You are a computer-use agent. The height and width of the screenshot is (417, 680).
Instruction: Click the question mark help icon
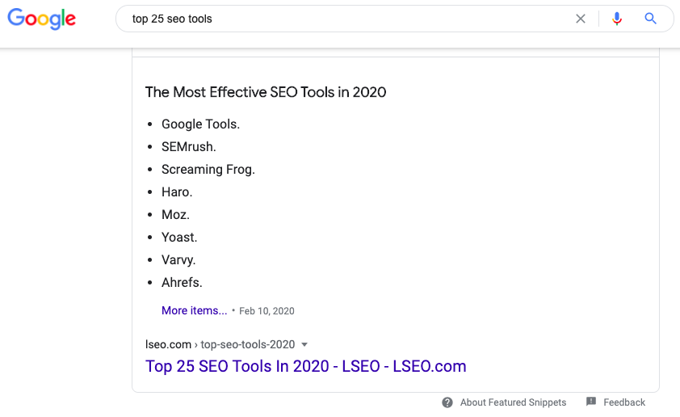pyautogui.click(x=447, y=402)
